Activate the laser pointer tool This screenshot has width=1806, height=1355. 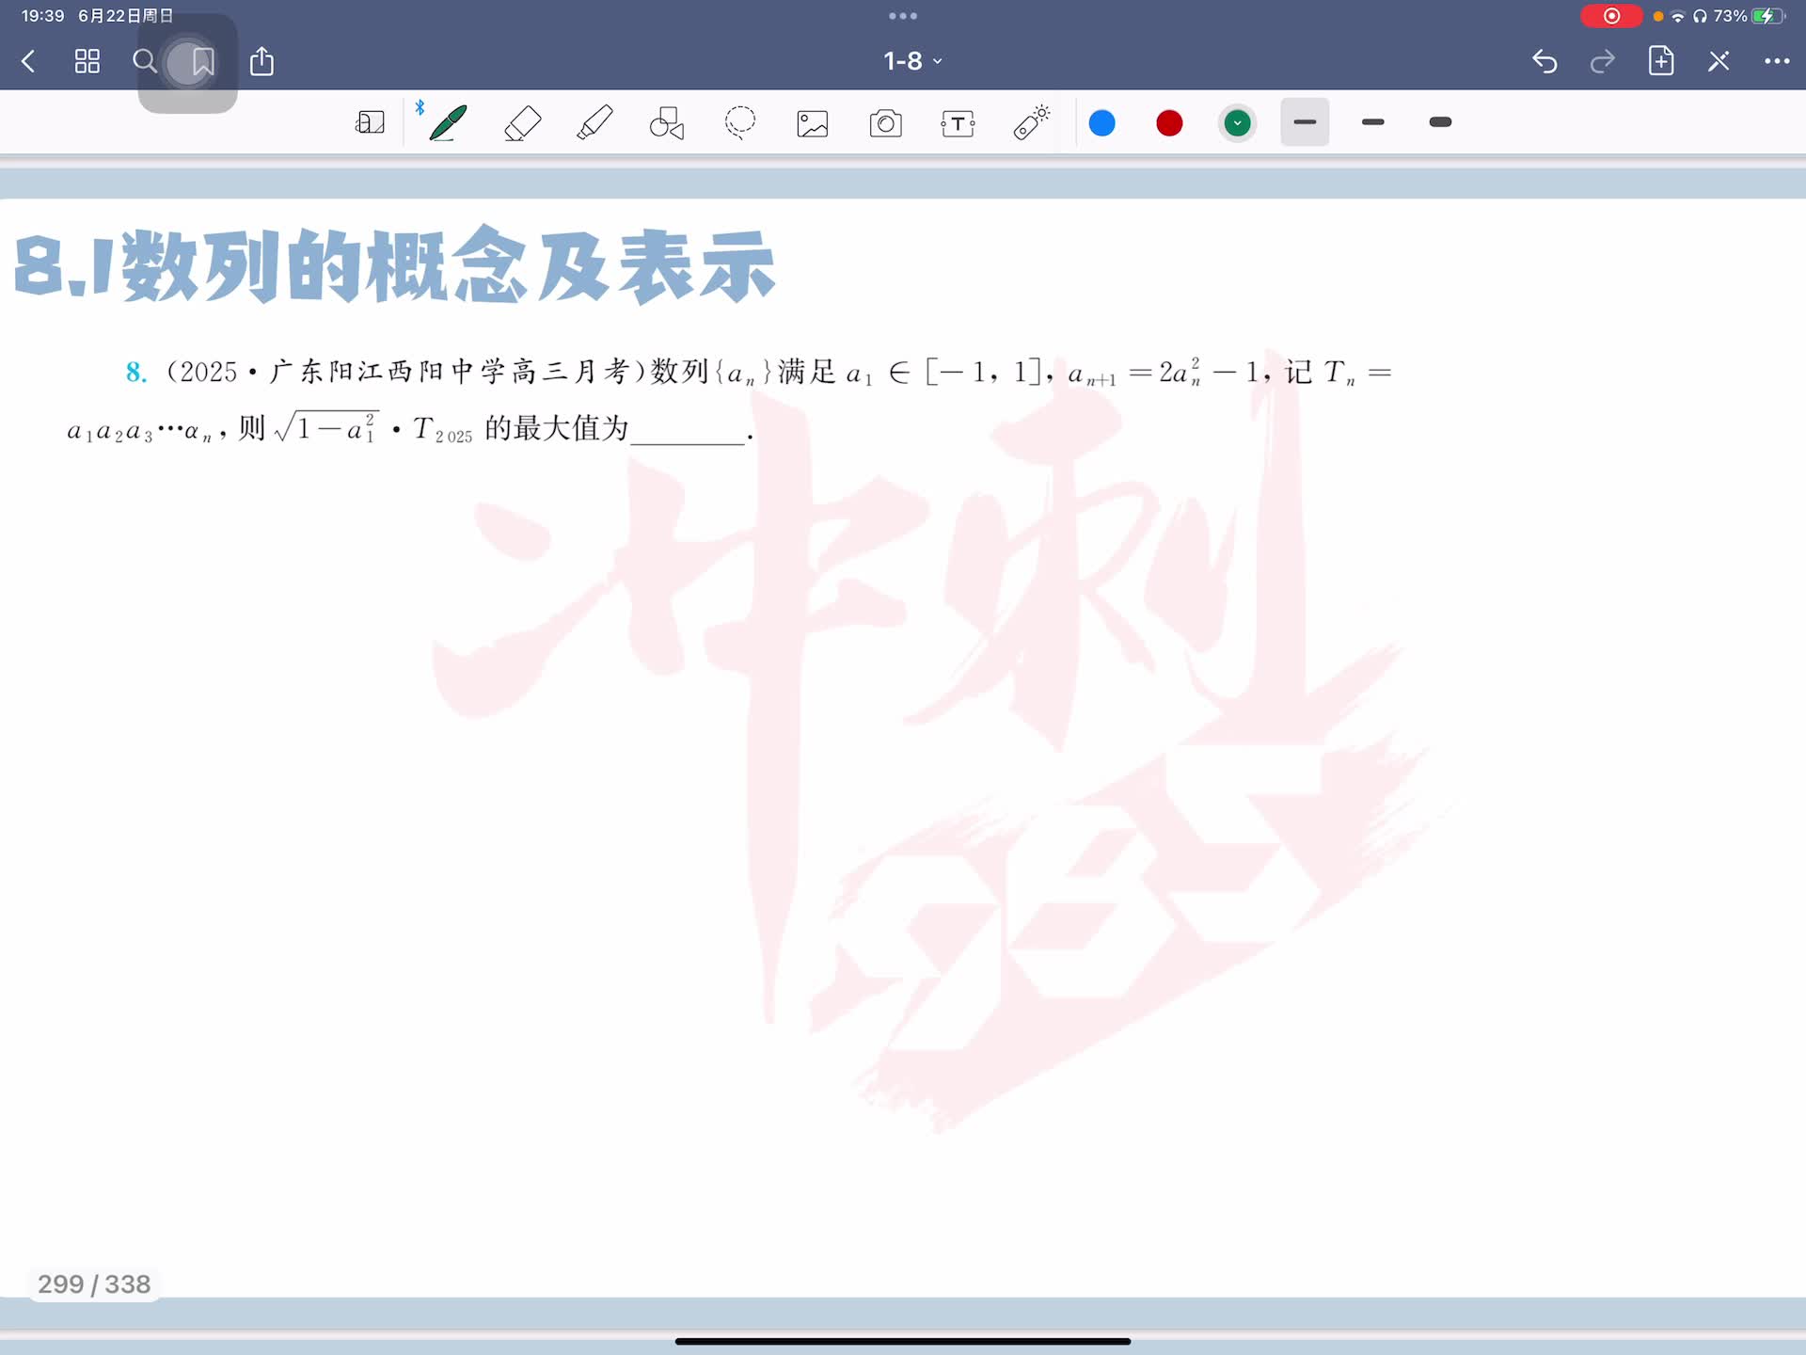(1031, 123)
